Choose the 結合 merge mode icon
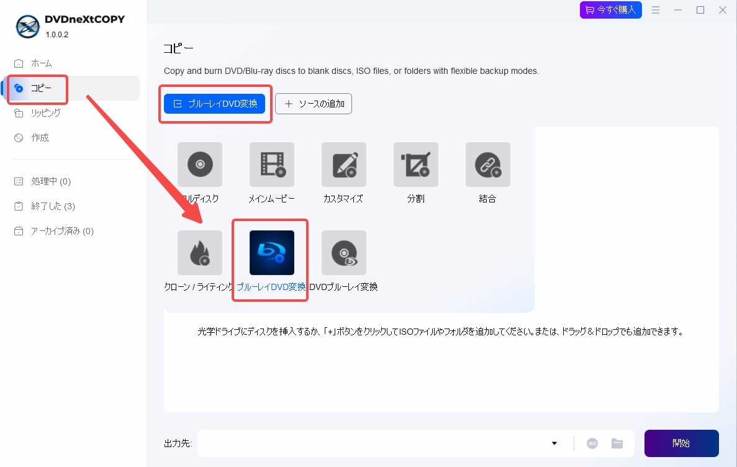 487,165
